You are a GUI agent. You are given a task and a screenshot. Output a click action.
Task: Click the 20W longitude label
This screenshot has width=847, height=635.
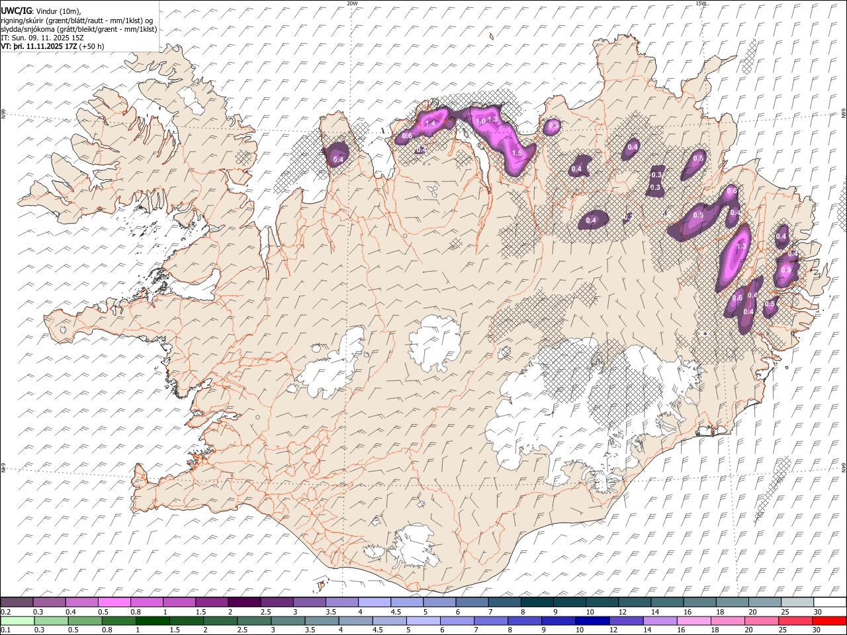(352, 3)
